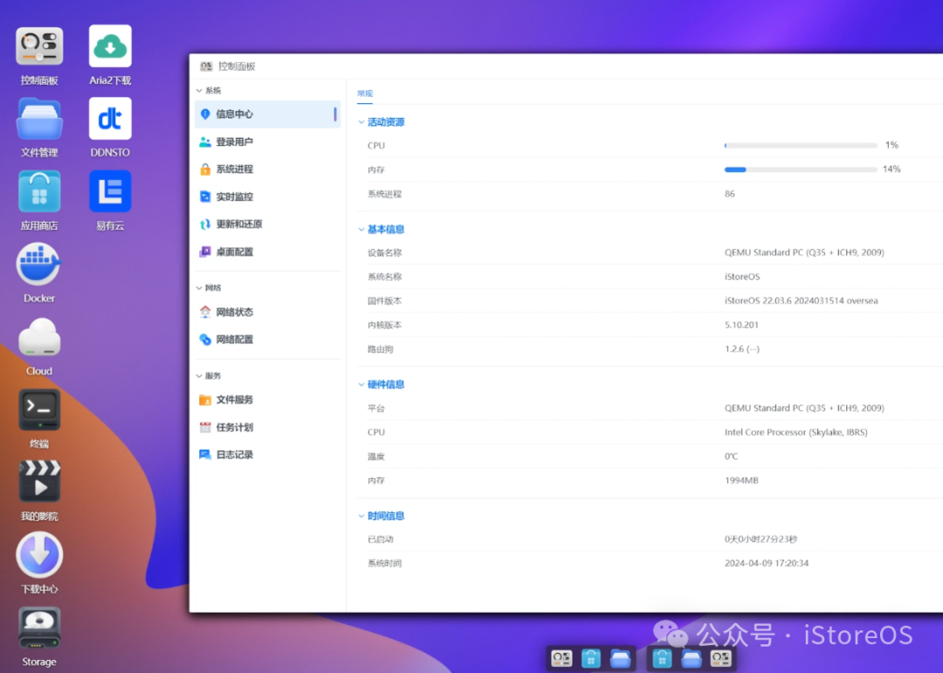Open the 我的影院 clapperboard icon
Viewport: 943px width, 673px height.
coord(39,482)
